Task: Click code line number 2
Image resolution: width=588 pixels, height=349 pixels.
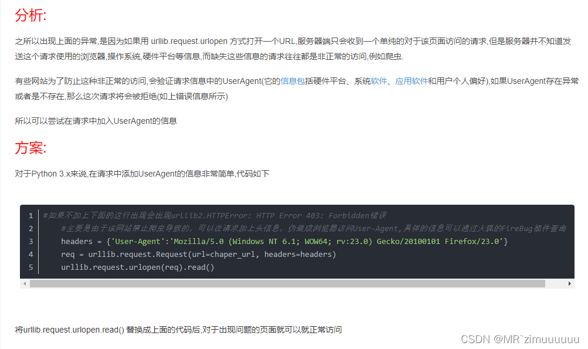Action: pyautogui.click(x=30, y=229)
